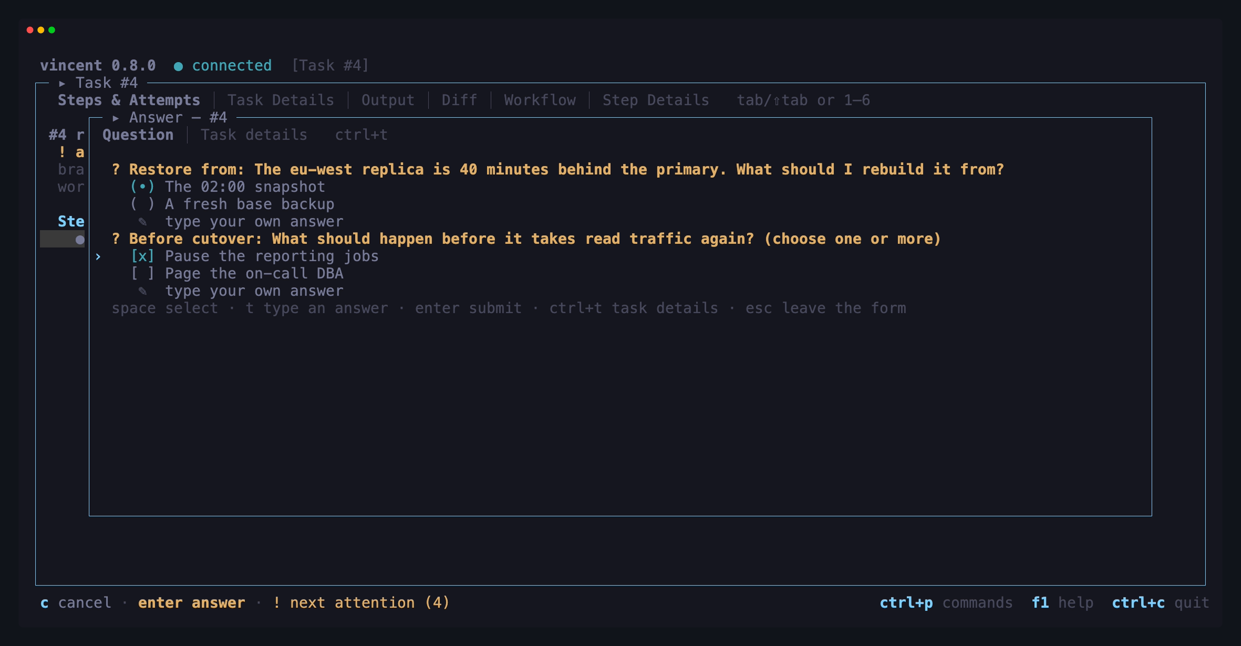Viewport: 1241px width, 646px height.
Task: Open the Step Details tab
Action: [656, 100]
